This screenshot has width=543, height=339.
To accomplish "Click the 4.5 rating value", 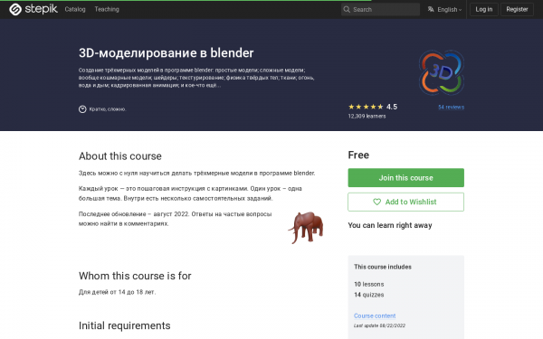I will pos(392,107).
